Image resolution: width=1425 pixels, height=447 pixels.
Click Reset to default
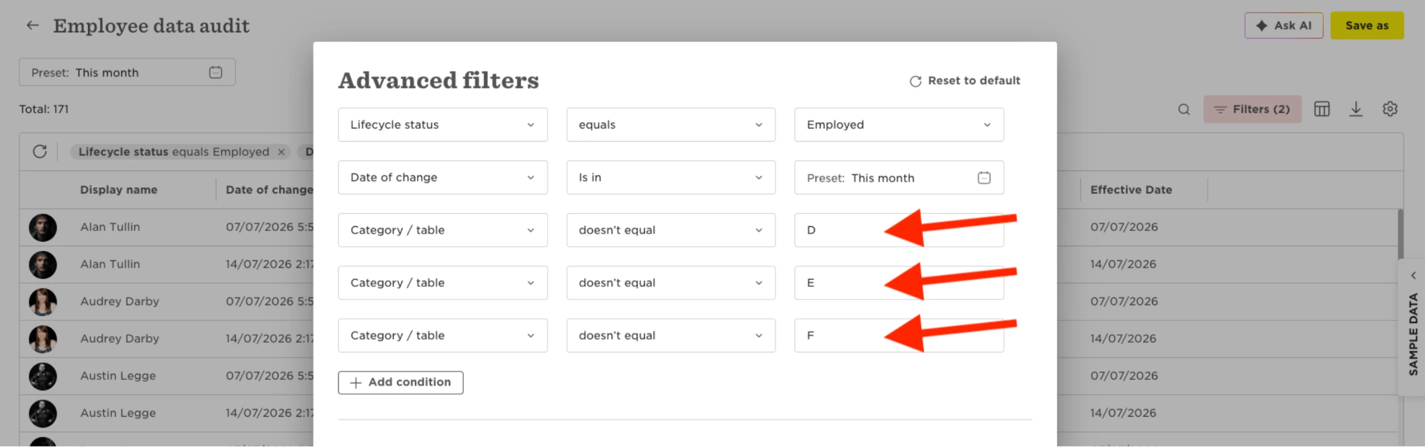point(965,81)
